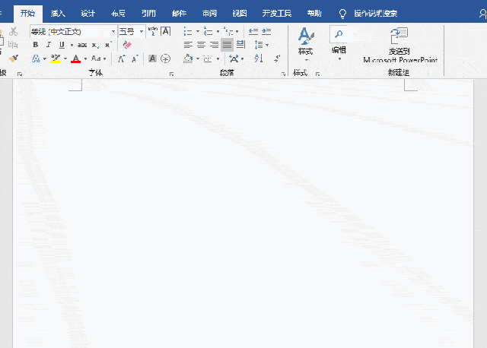Open the 插入 tab

(x=58, y=14)
